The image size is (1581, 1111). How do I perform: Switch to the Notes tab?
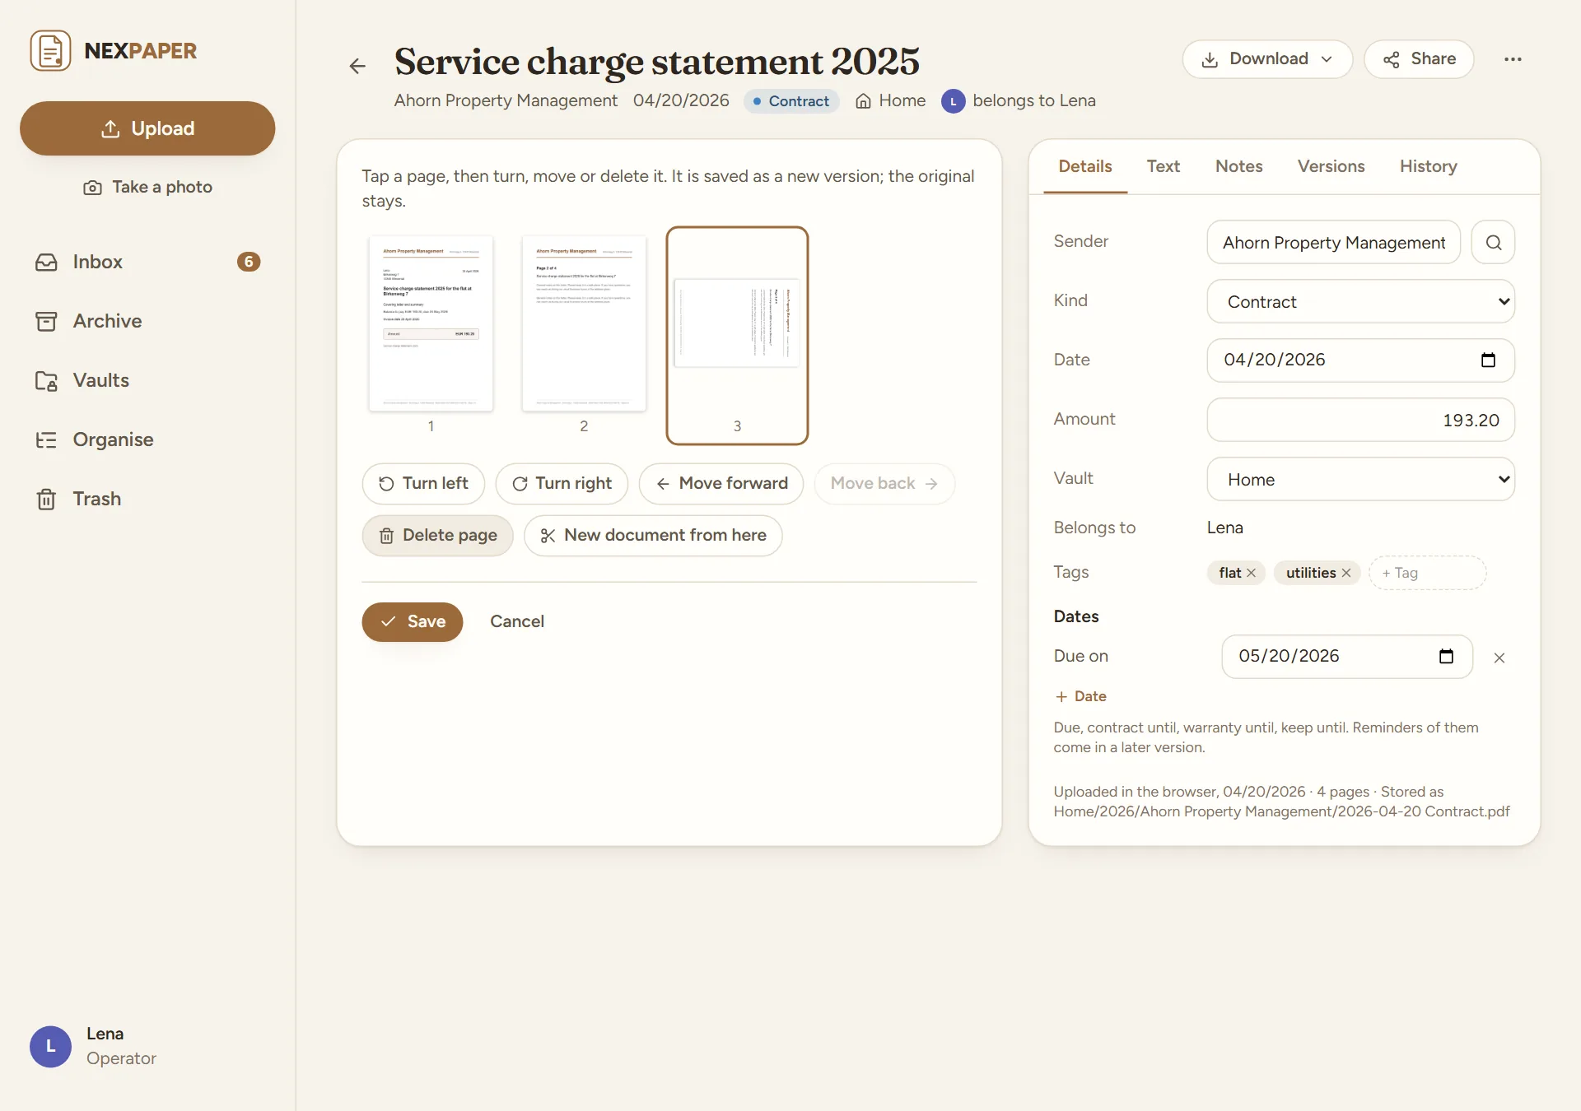(x=1238, y=166)
